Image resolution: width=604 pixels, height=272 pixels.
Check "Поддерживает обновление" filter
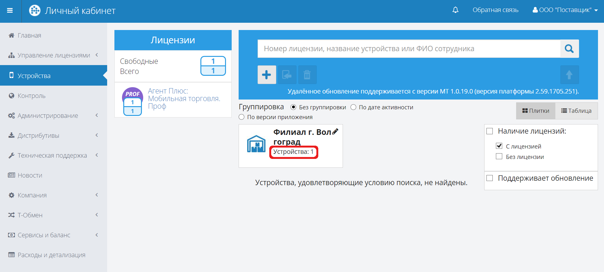[490, 178]
